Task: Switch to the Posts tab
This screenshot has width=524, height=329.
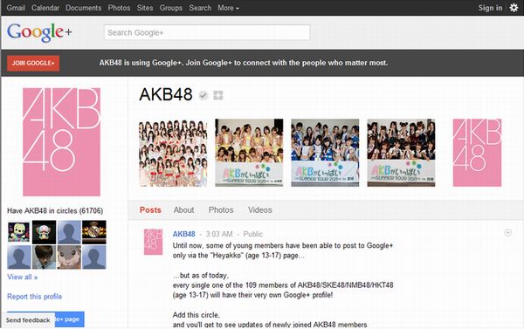Action: [x=150, y=210]
